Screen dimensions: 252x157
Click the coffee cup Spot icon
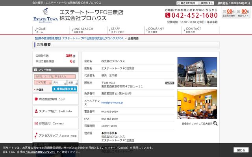[x=36, y=99]
